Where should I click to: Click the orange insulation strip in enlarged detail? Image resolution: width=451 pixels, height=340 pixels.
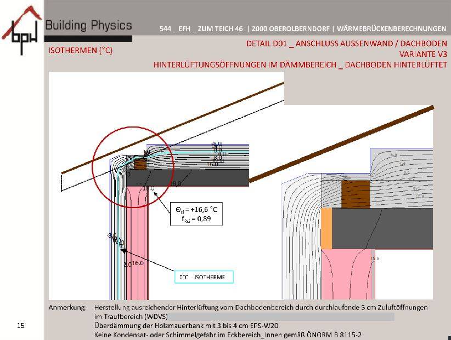tap(326, 227)
